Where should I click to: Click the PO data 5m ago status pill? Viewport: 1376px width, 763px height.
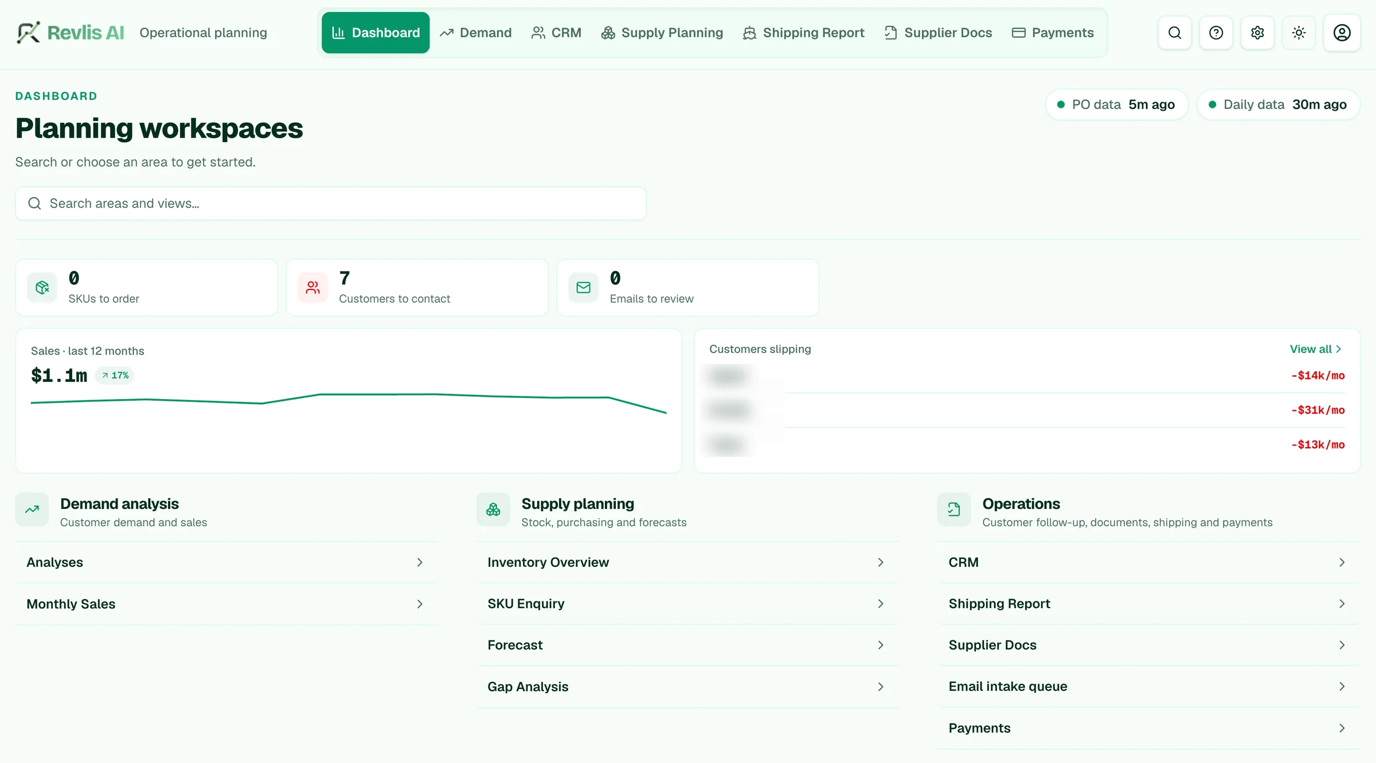click(1116, 104)
